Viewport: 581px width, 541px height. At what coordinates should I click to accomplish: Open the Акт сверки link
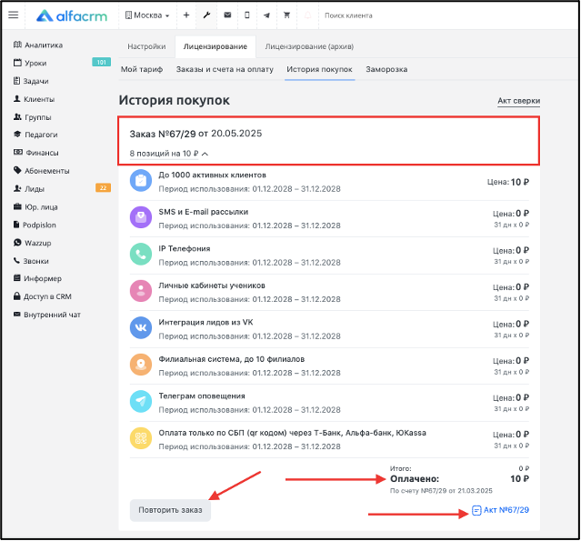[518, 101]
